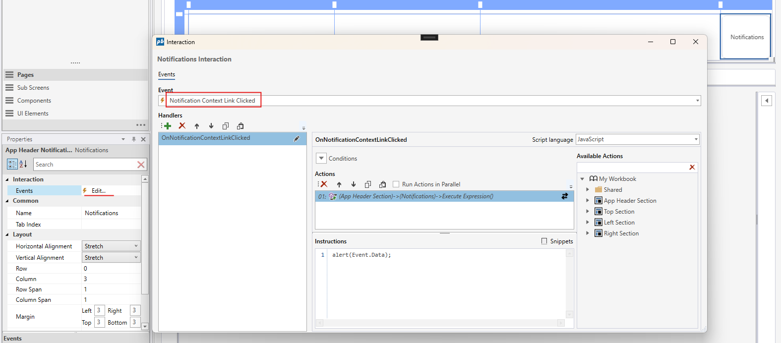Delete the selected handler with red X

click(x=182, y=126)
